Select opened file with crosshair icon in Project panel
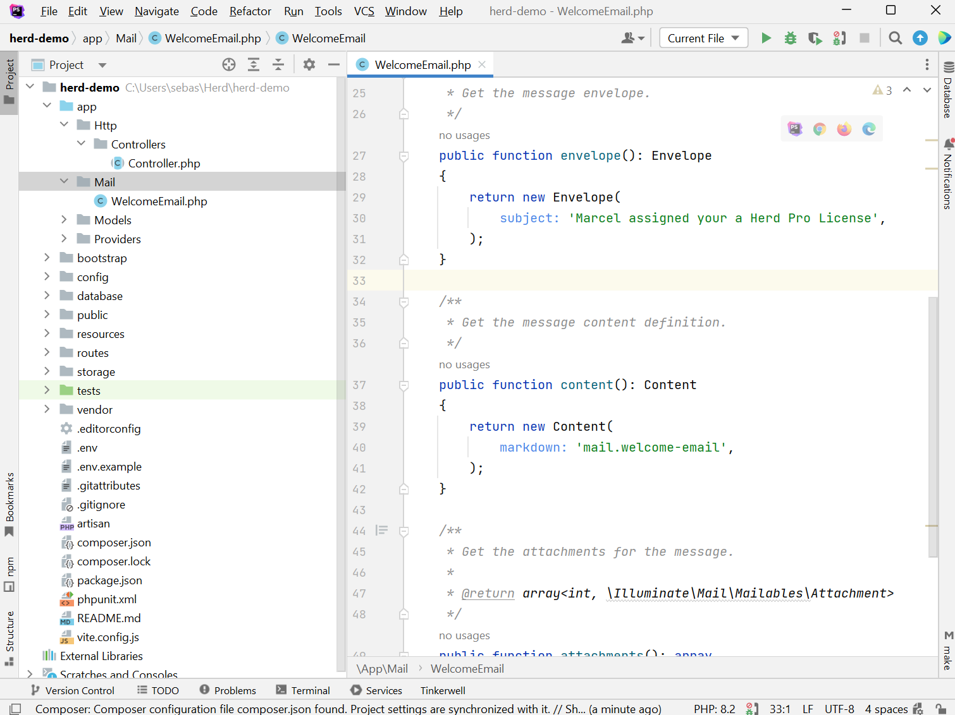The height and width of the screenshot is (715, 955). (x=228, y=64)
